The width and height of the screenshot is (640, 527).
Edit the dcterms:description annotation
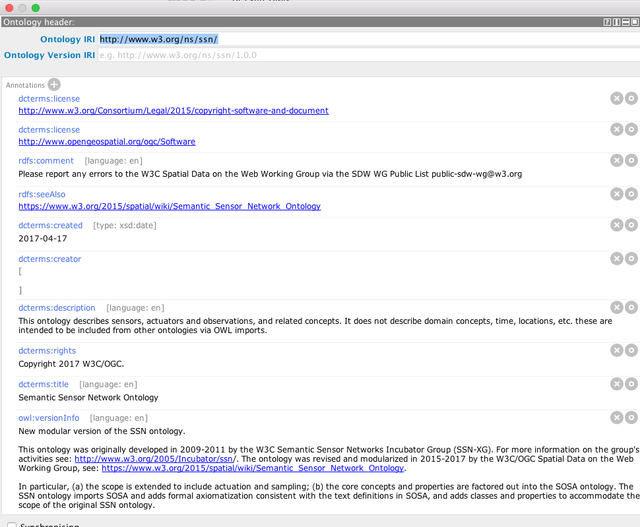pos(631,307)
